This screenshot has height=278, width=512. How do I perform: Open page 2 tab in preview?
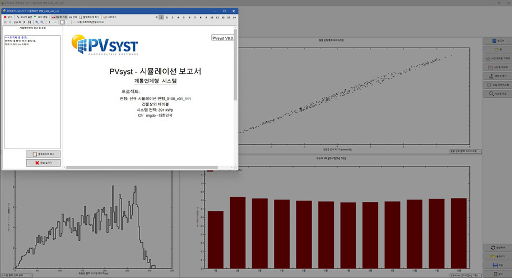pos(167,17)
